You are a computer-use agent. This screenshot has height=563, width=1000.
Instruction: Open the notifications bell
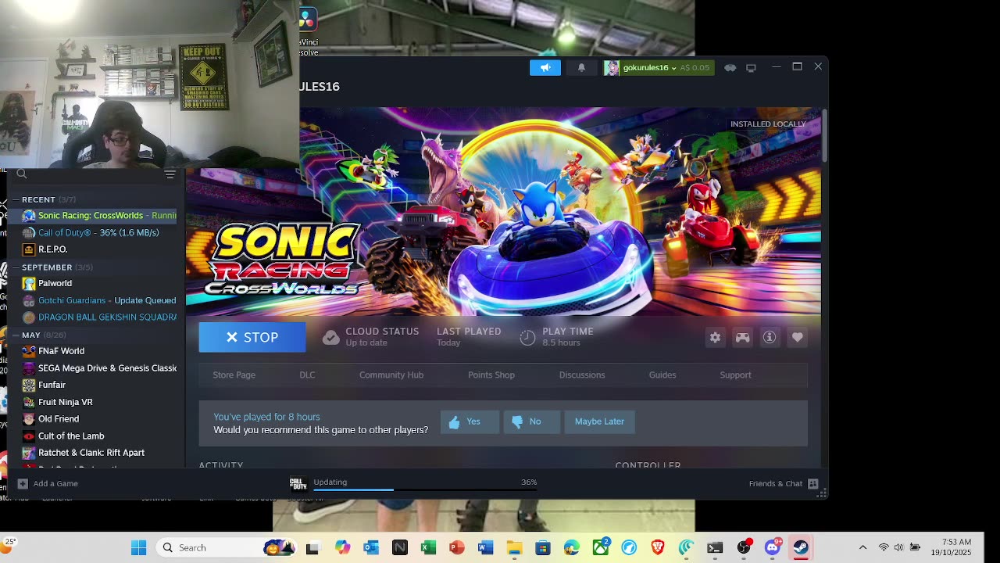coord(581,68)
